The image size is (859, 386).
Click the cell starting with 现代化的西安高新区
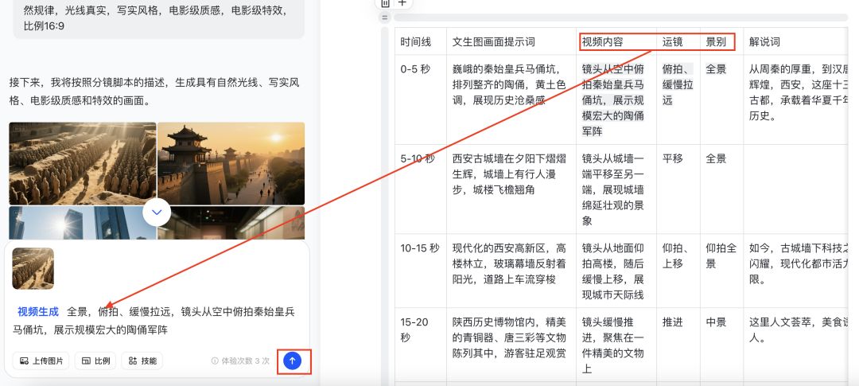(511, 271)
